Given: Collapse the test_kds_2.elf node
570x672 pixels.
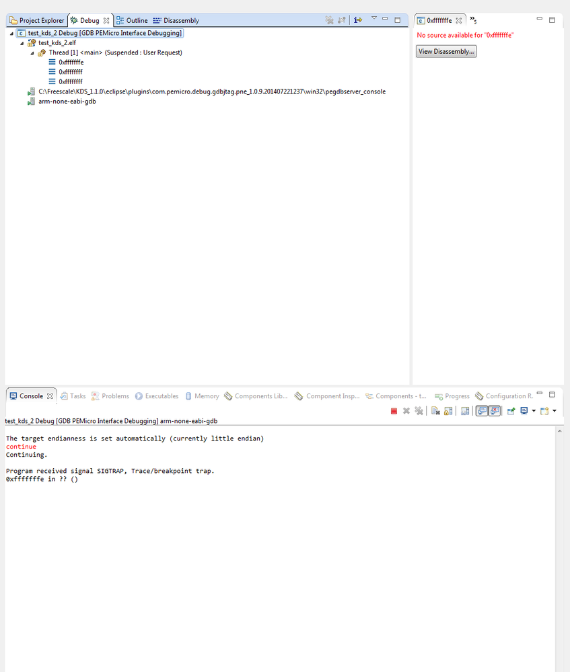Looking at the screenshot, I should [21, 42].
